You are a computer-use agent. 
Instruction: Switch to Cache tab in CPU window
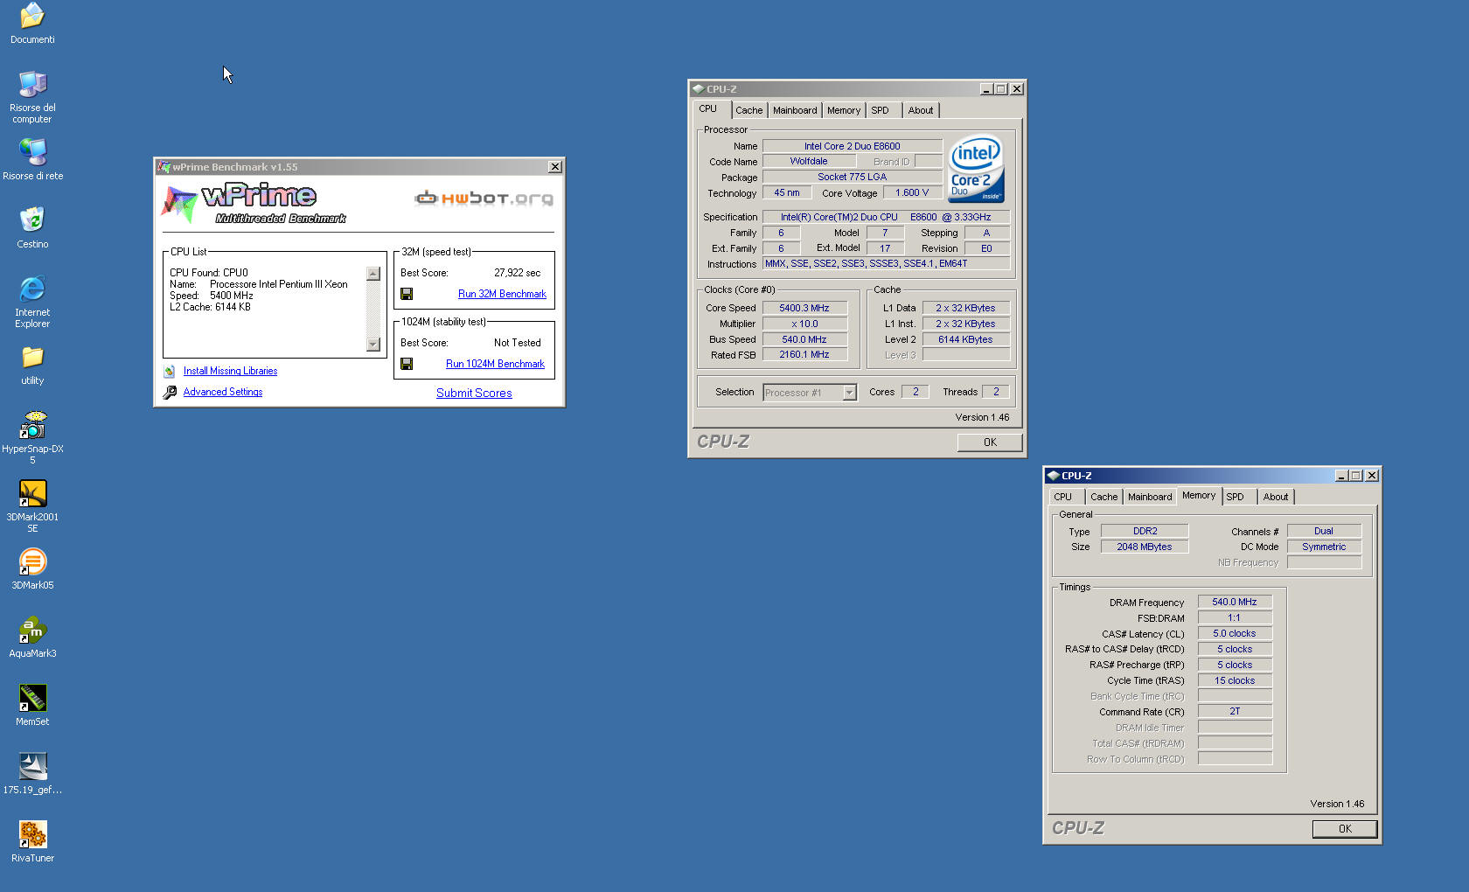coord(748,110)
